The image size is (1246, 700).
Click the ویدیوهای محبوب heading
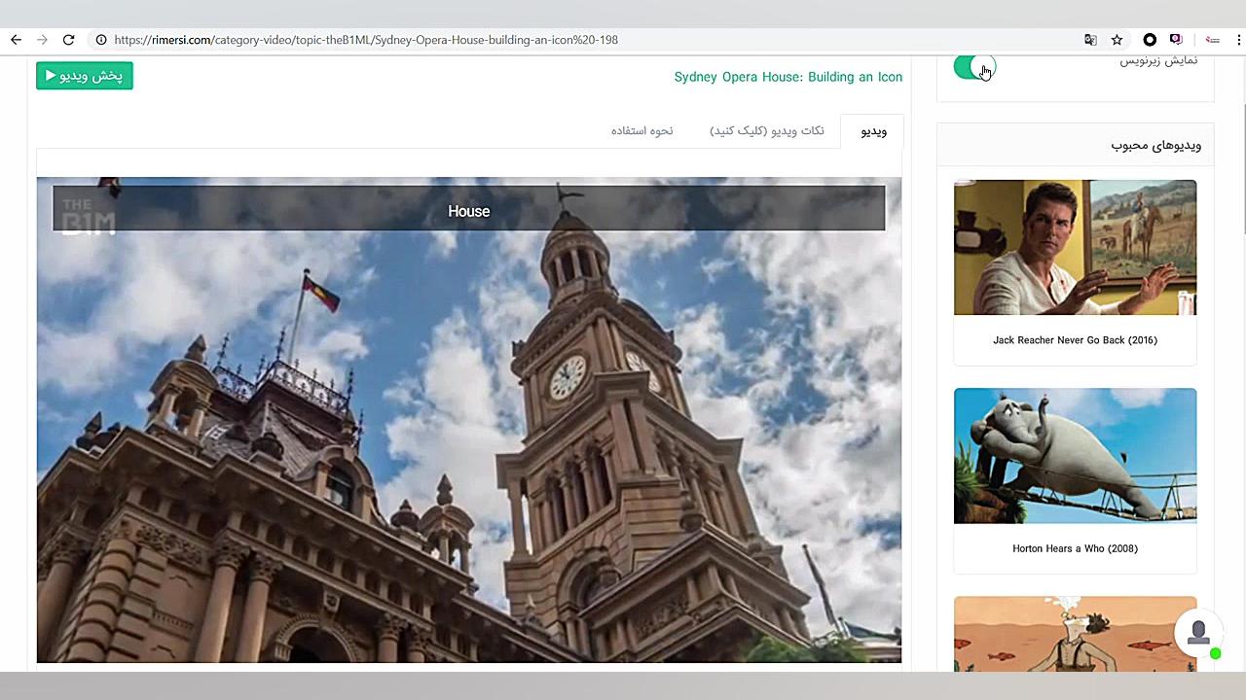pyautogui.click(x=1156, y=146)
